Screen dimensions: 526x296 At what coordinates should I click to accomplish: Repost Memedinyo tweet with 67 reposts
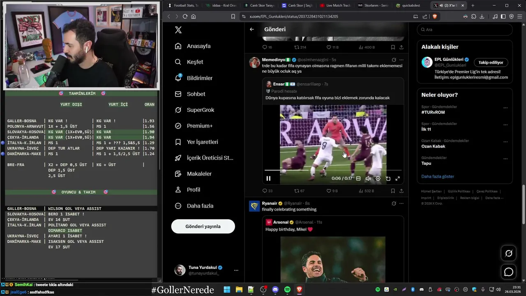click(299, 191)
